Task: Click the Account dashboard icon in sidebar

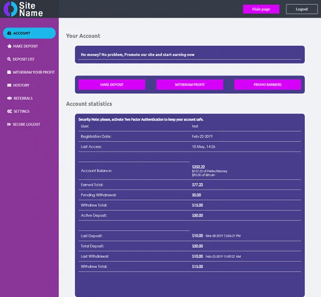Action: point(9,33)
